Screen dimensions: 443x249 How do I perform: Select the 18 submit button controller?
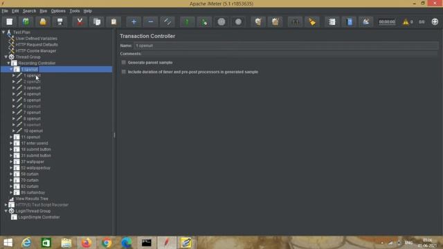click(36, 149)
